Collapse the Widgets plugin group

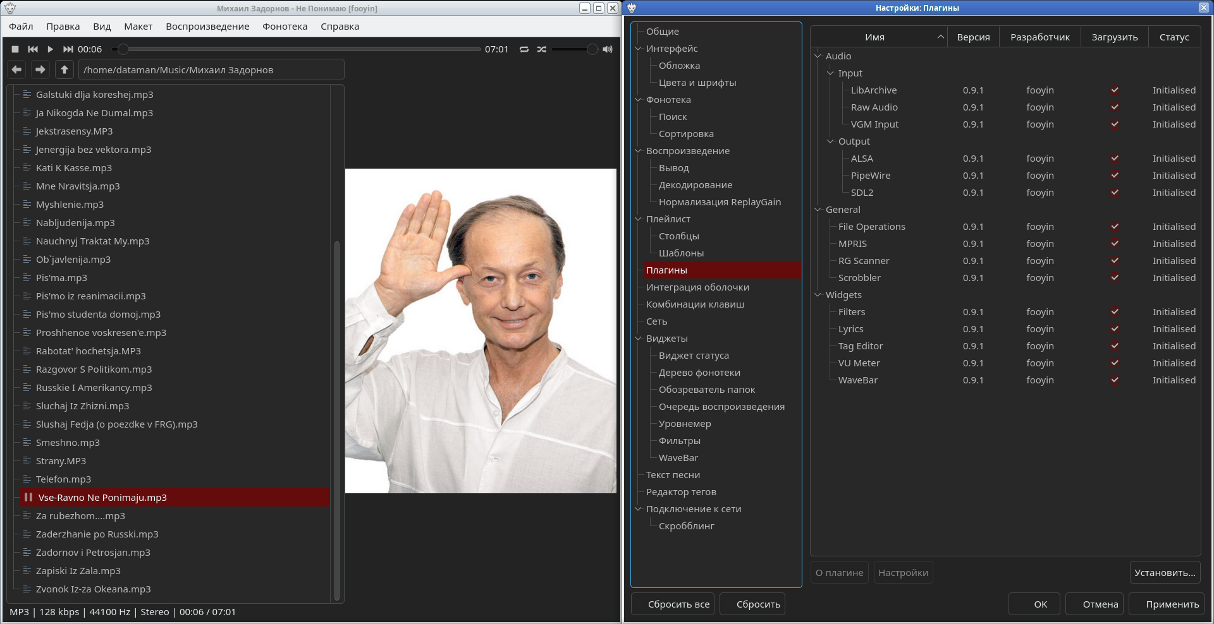click(x=818, y=295)
